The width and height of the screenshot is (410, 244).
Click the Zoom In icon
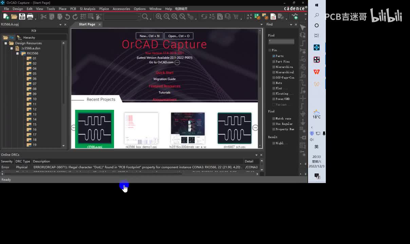coord(159,16)
